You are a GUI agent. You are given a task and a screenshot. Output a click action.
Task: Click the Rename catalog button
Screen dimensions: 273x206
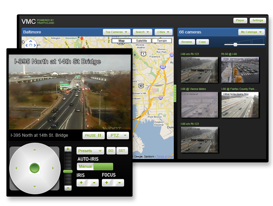coord(186,42)
